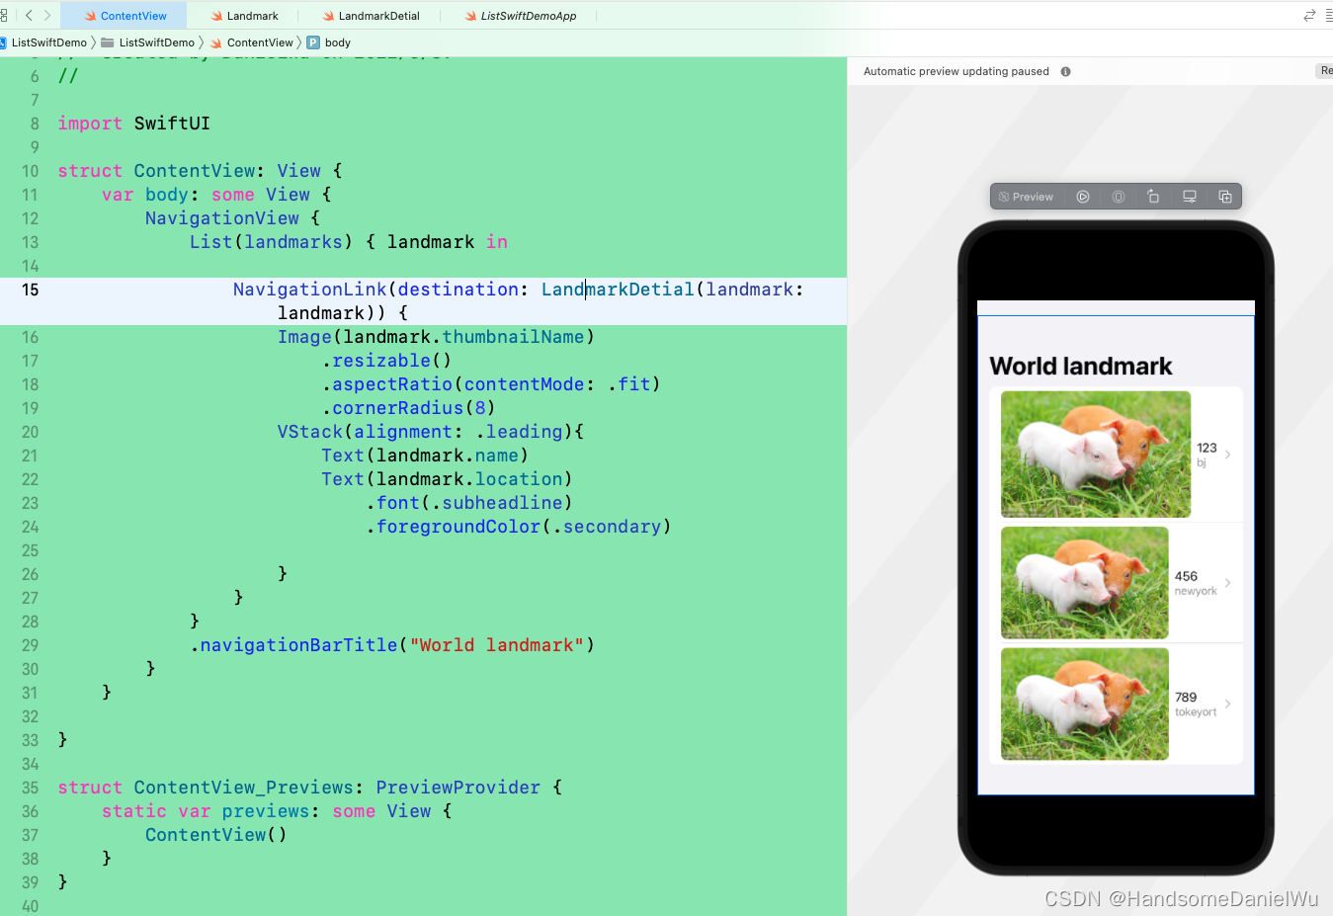1333x916 pixels.
Task: Start live preview with the play icon
Action: (x=1083, y=196)
